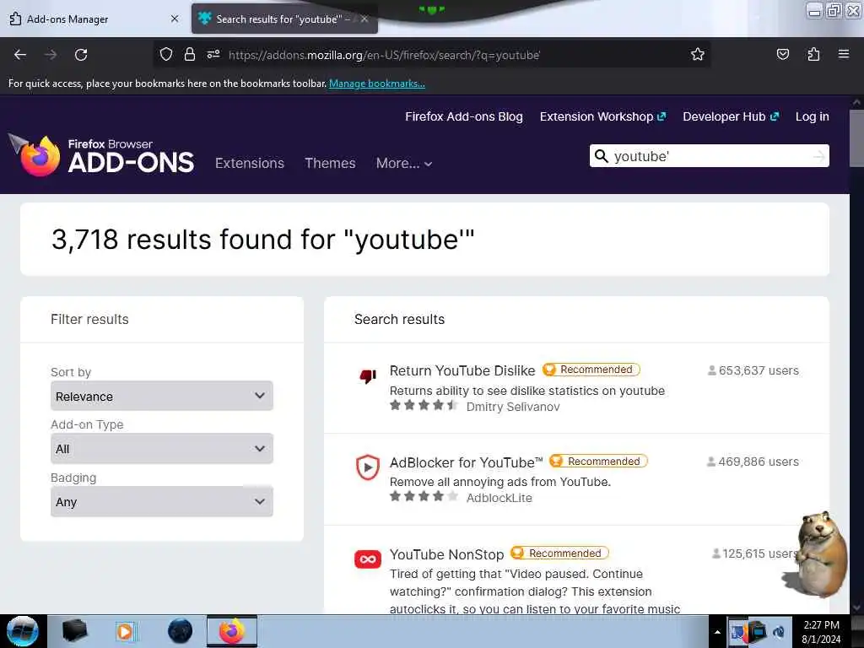Close the Add-ons Manager tab
864x648 pixels.
175,19
